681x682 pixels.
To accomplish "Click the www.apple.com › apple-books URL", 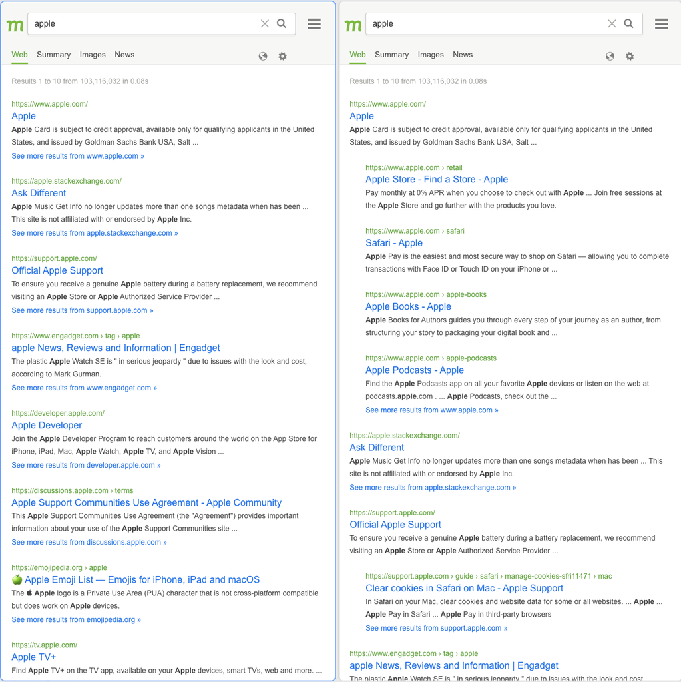I will (x=426, y=295).
